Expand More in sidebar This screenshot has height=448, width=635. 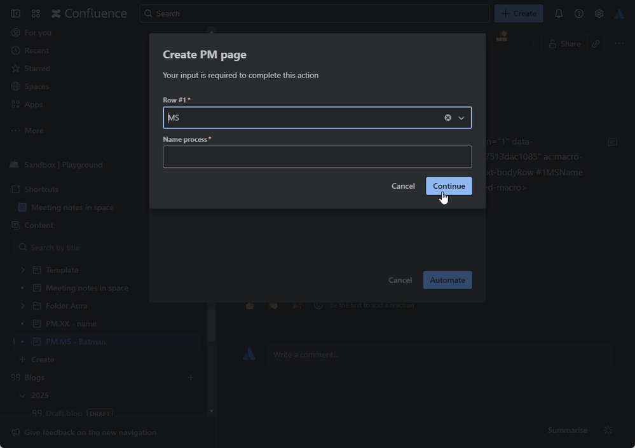point(34,130)
